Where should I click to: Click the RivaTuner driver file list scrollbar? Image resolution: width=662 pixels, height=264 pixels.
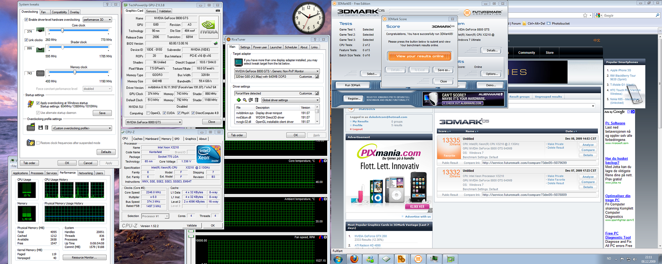click(x=317, y=114)
